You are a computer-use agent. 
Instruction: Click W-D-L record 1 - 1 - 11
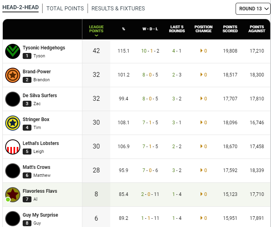150,218
